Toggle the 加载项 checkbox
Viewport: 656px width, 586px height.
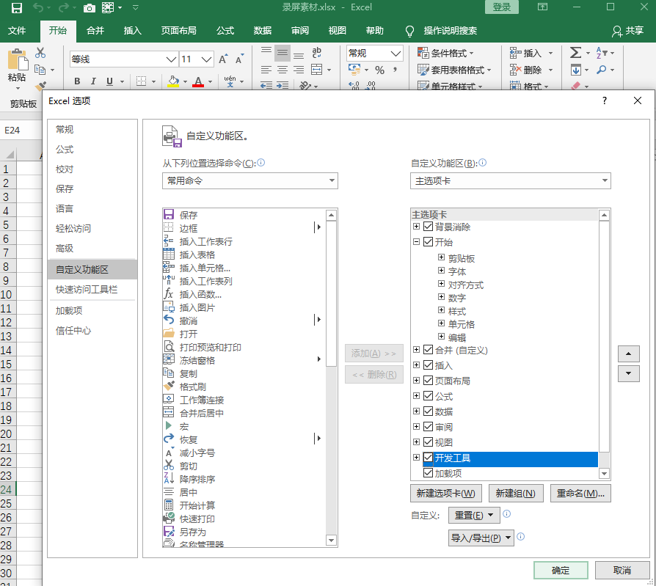[428, 473]
